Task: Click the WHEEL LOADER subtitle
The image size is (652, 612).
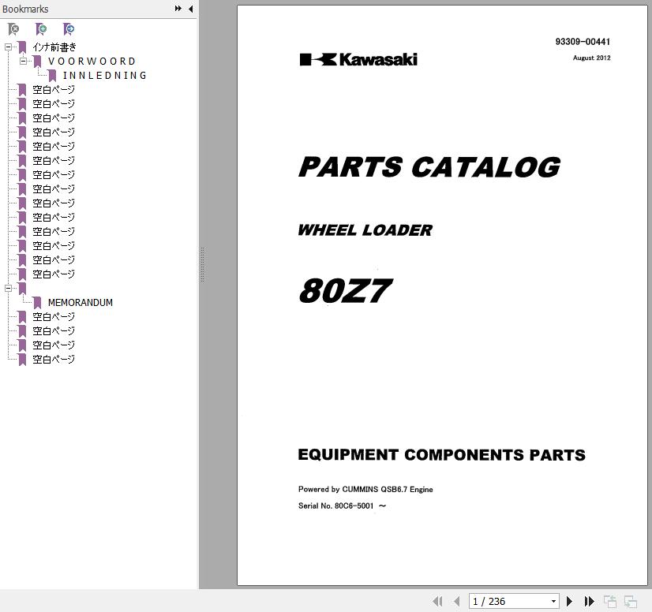Action: pos(365,230)
